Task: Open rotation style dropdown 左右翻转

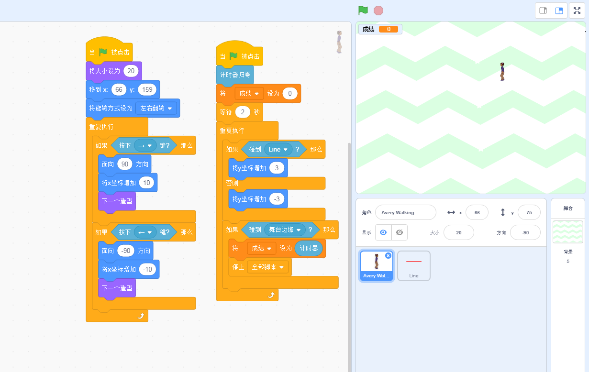Action: click(156, 108)
